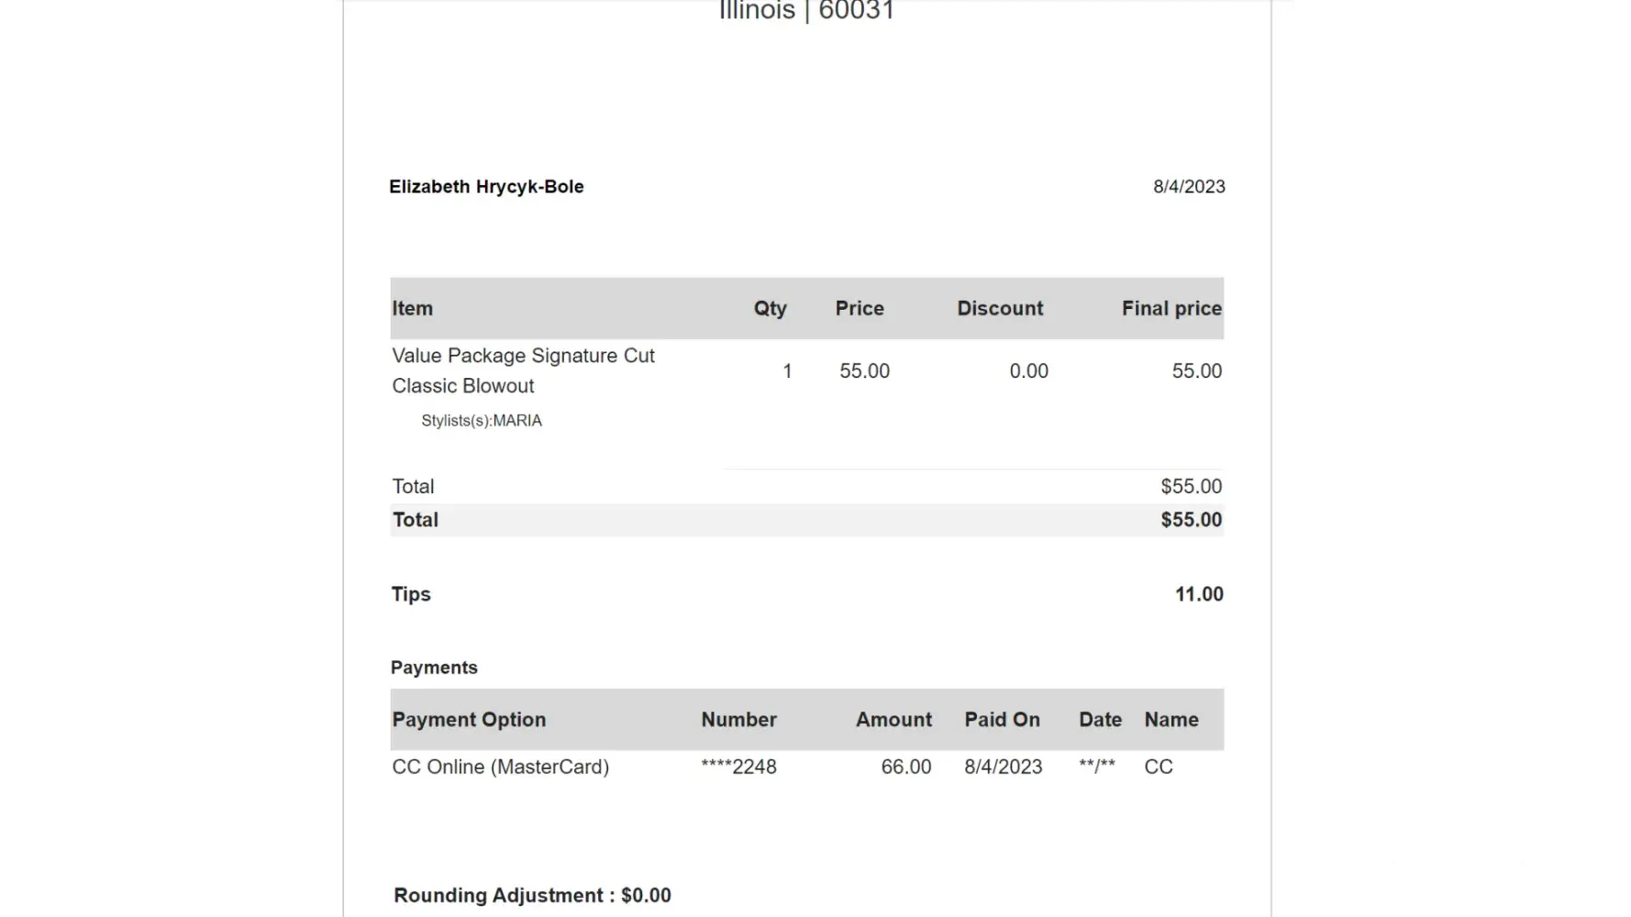
Task: Click the payment amount 66.00
Action: pyautogui.click(x=905, y=767)
